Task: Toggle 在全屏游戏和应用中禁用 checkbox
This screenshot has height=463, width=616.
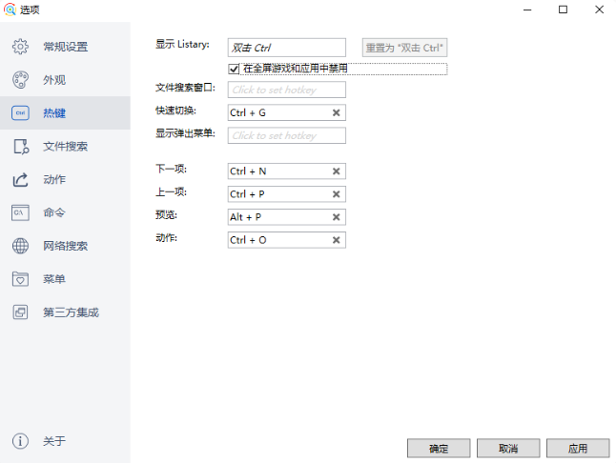Action: pyautogui.click(x=234, y=69)
